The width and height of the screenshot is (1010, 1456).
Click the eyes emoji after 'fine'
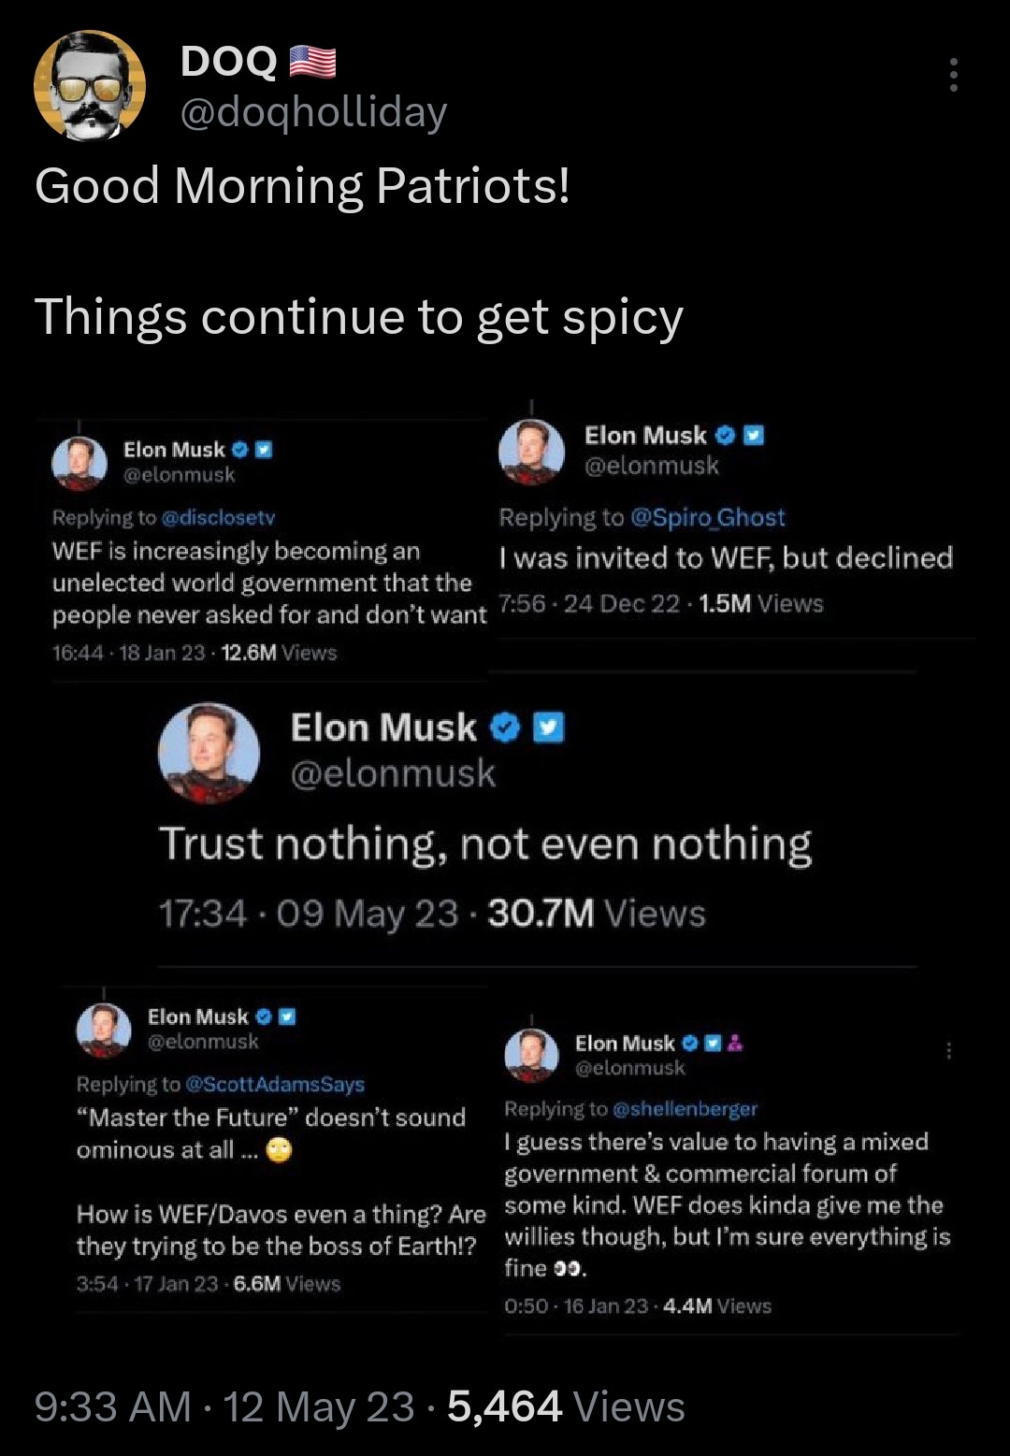(570, 1269)
